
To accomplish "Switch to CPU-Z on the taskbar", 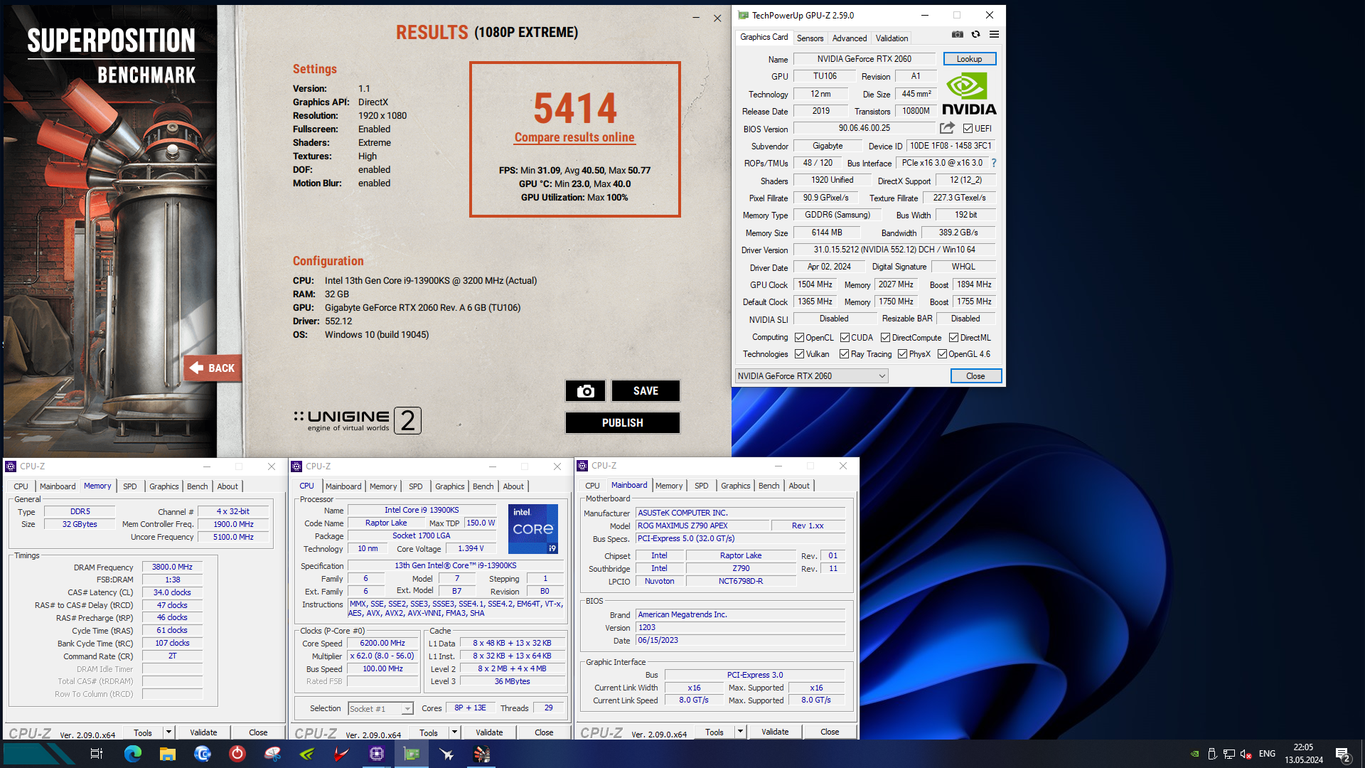I will [377, 754].
